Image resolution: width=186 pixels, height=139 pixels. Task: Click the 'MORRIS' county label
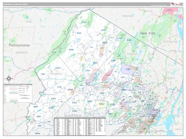click(99, 100)
